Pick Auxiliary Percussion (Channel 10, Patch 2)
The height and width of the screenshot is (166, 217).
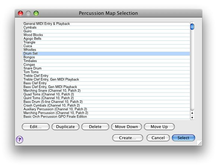click(x=106, y=110)
